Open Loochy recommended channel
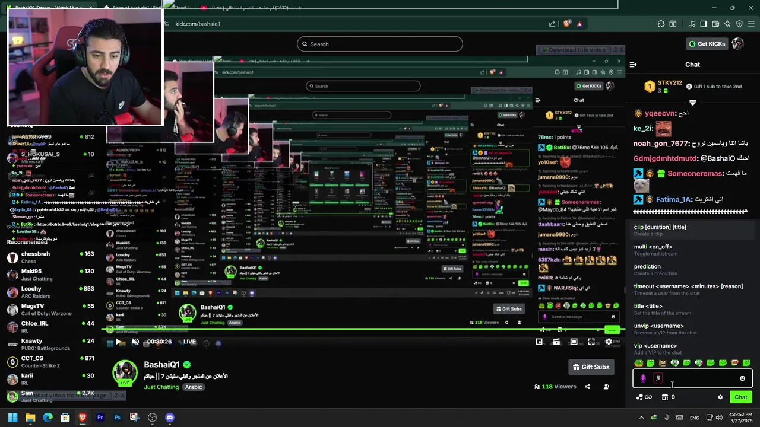This screenshot has width=760, height=427. point(50,292)
